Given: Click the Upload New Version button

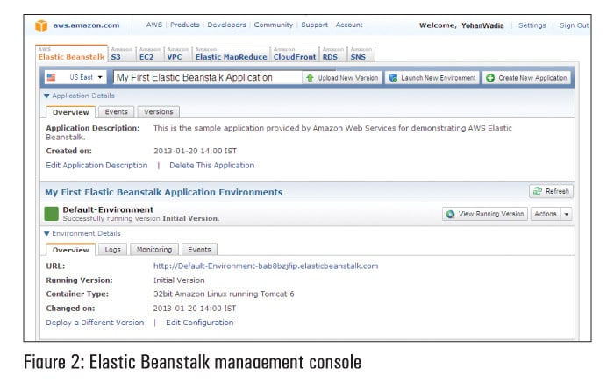Looking at the screenshot, I should click(342, 77).
